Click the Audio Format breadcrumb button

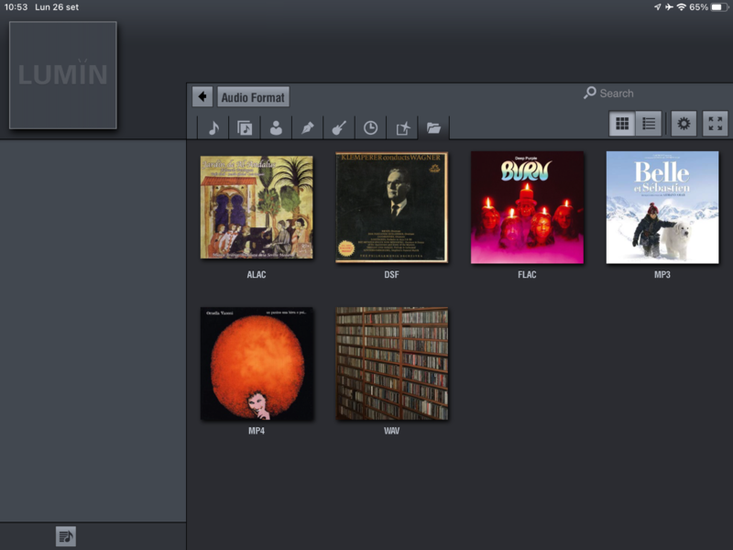[x=254, y=97]
